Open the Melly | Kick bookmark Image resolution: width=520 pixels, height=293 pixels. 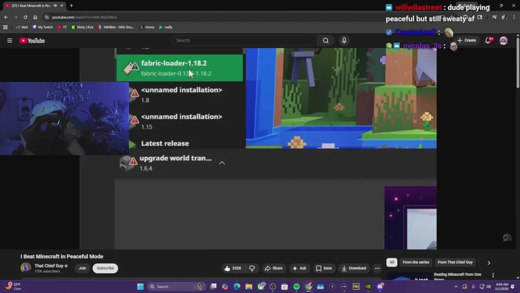point(82,27)
